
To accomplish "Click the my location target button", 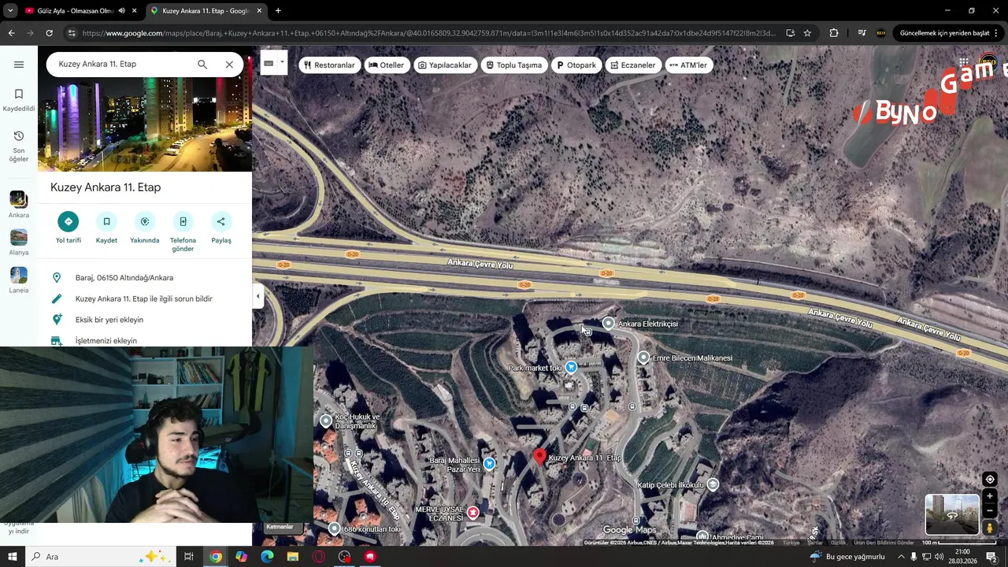I will [990, 479].
